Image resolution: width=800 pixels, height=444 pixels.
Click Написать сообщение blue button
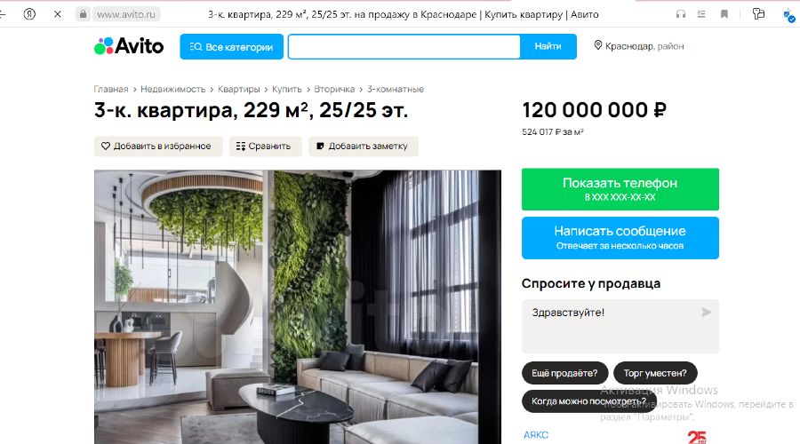620,238
